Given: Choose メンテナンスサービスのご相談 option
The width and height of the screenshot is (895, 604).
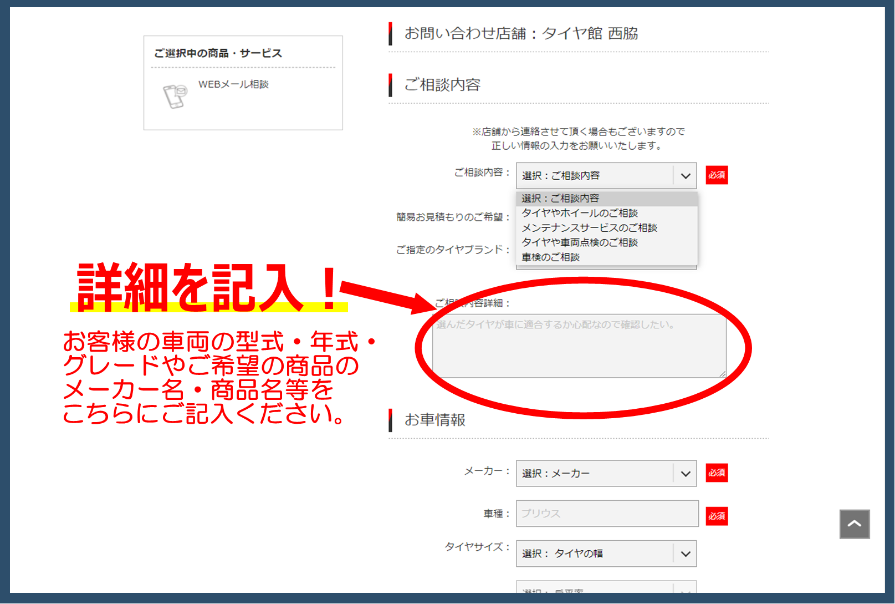Looking at the screenshot, I should pos(589,228).
